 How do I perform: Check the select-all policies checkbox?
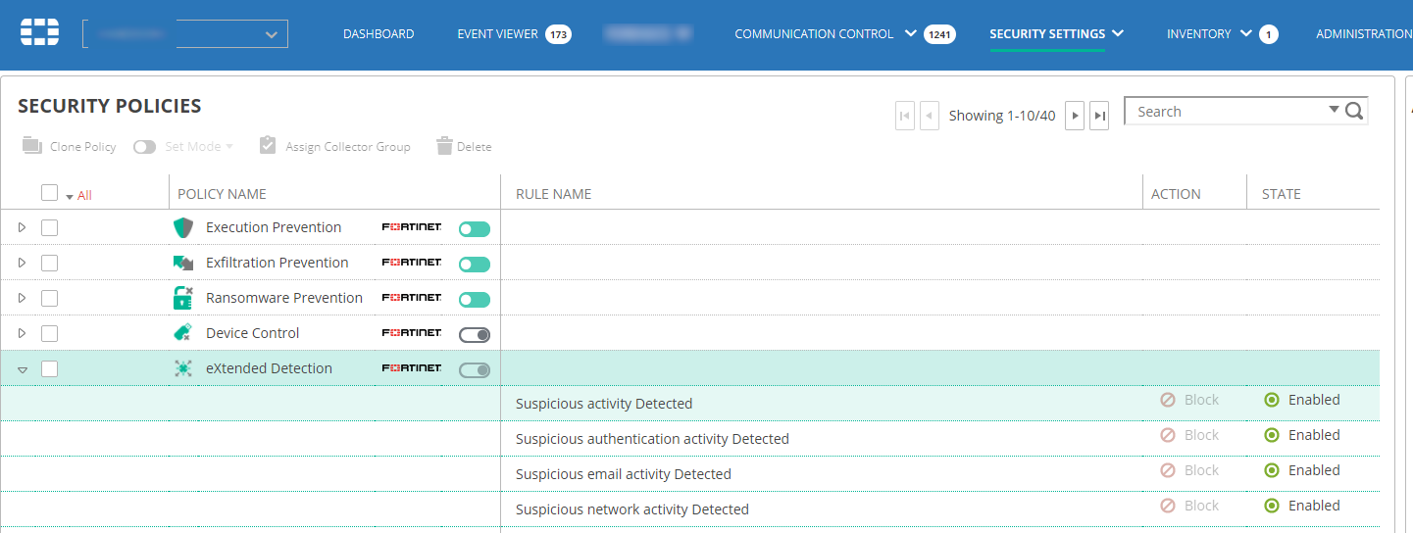tap(50, 193)
